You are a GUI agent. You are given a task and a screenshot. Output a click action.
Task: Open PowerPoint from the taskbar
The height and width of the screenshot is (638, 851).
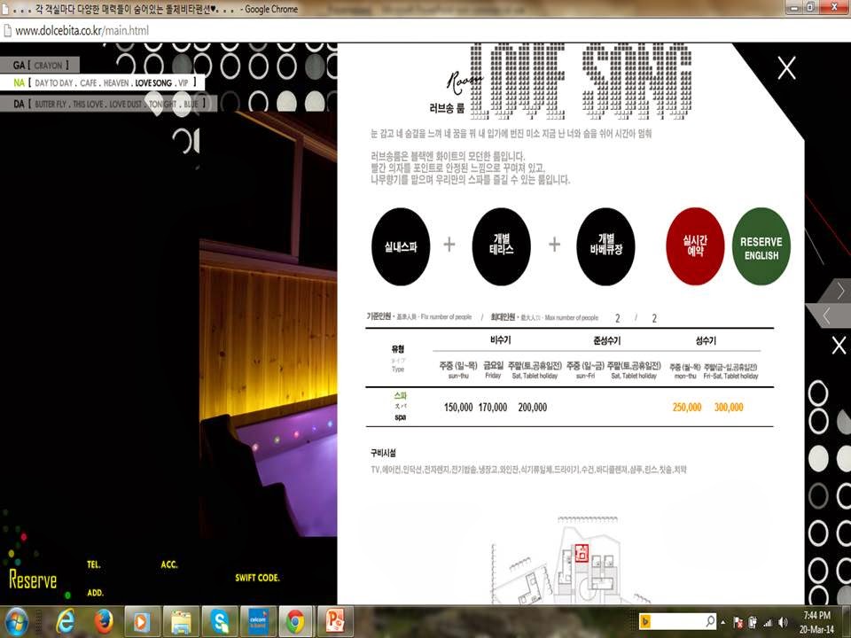[x=334, y=620]
